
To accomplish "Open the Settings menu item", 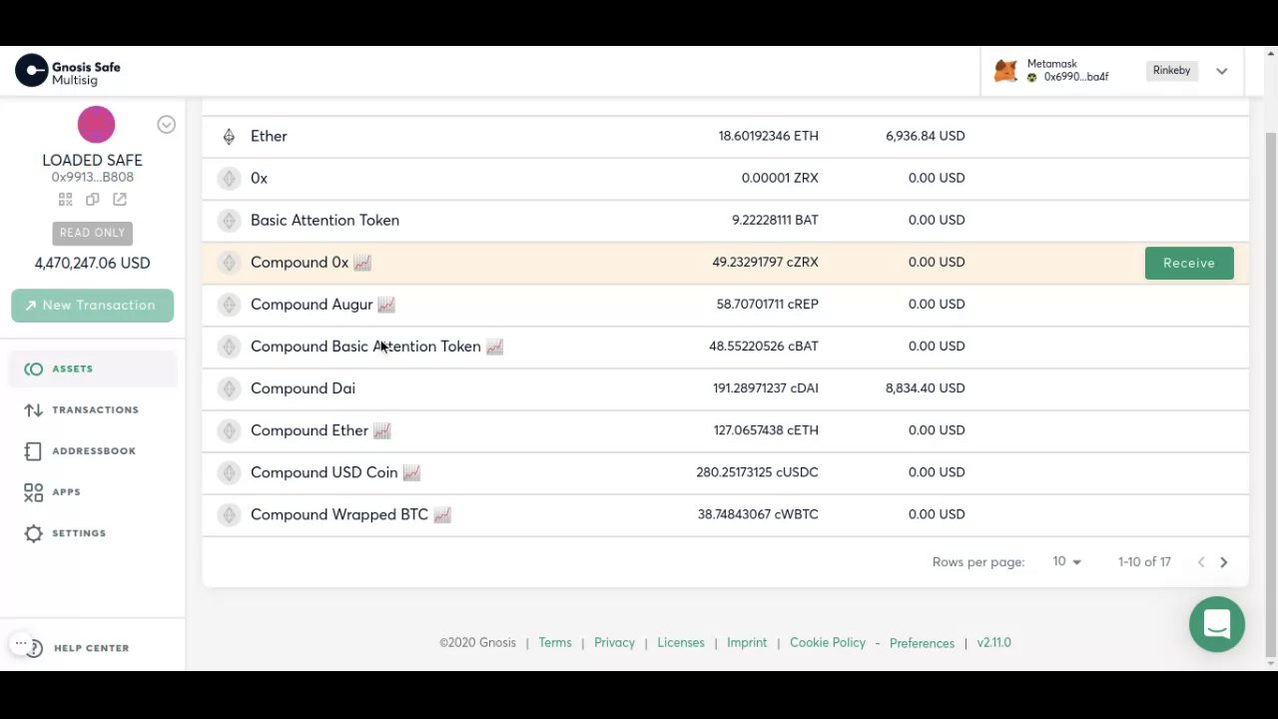I will point(95,533).
